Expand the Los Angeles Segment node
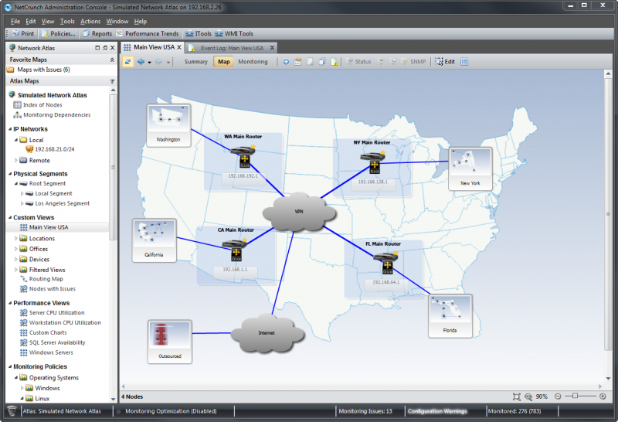The height and width of the screenshot is (422, 618). (x=22, y=203)
